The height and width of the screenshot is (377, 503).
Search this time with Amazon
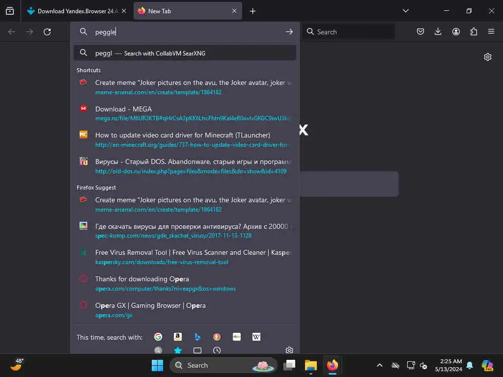178,337
